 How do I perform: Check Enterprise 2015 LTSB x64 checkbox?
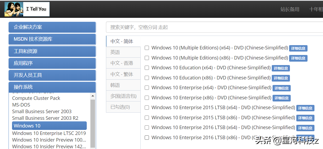(x=147, y=108)
